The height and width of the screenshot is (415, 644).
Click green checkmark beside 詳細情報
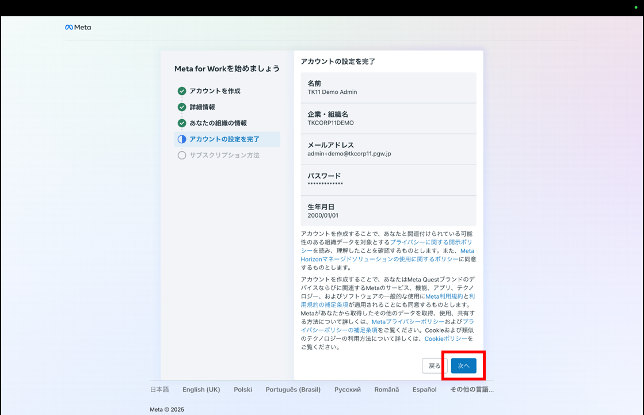tap(182, 107)
